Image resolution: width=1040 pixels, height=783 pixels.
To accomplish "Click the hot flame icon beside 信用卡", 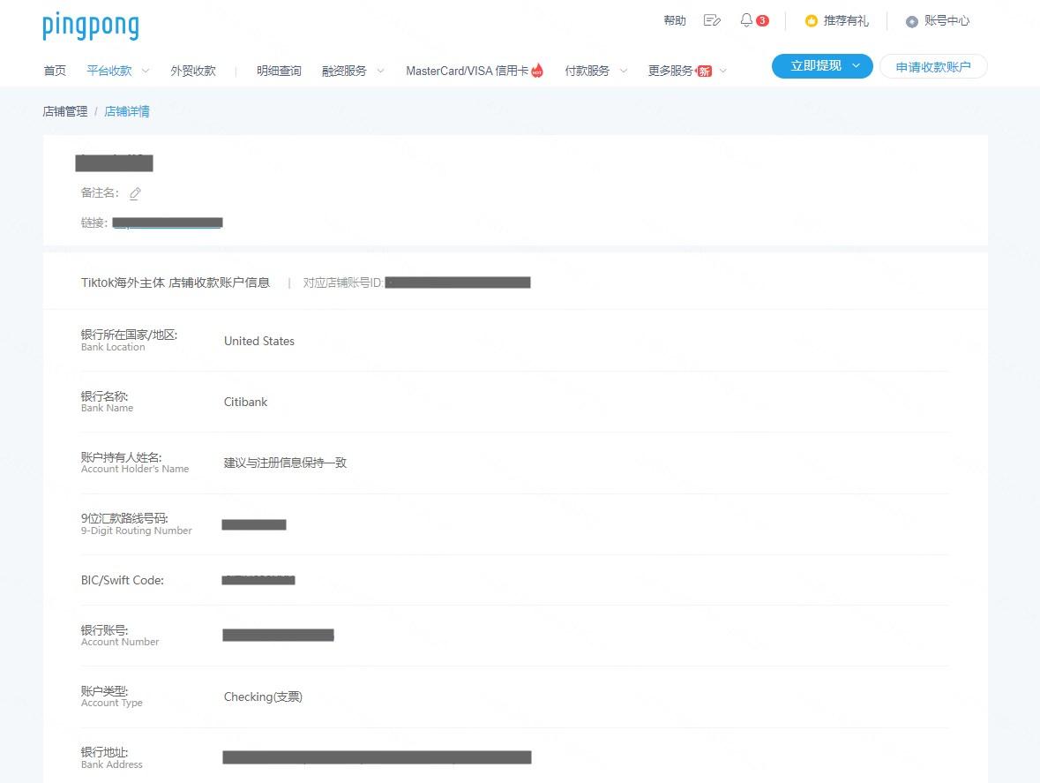I will click(x=537, y=70).
